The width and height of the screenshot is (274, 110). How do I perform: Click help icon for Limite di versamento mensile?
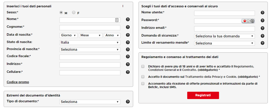coord(262,43)
